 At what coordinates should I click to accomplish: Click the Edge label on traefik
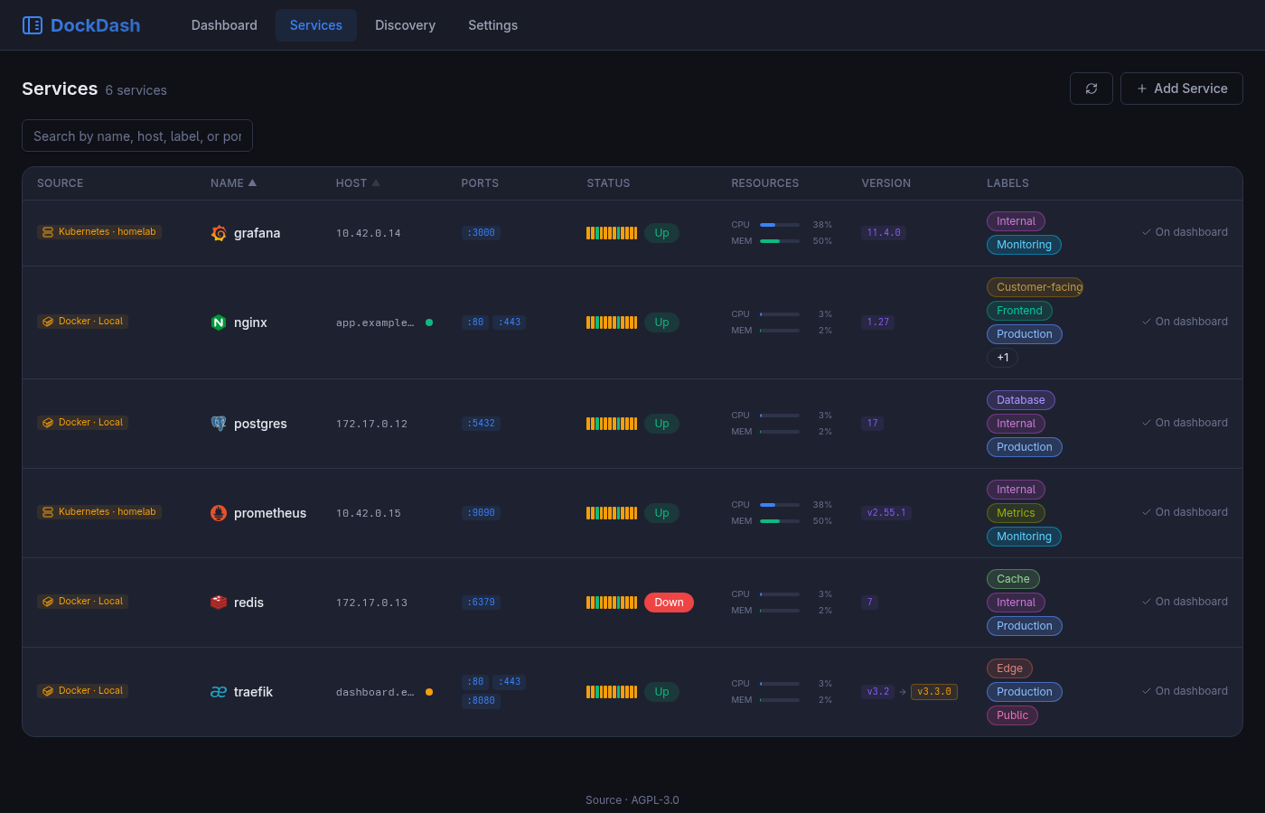coord(1009,668)
